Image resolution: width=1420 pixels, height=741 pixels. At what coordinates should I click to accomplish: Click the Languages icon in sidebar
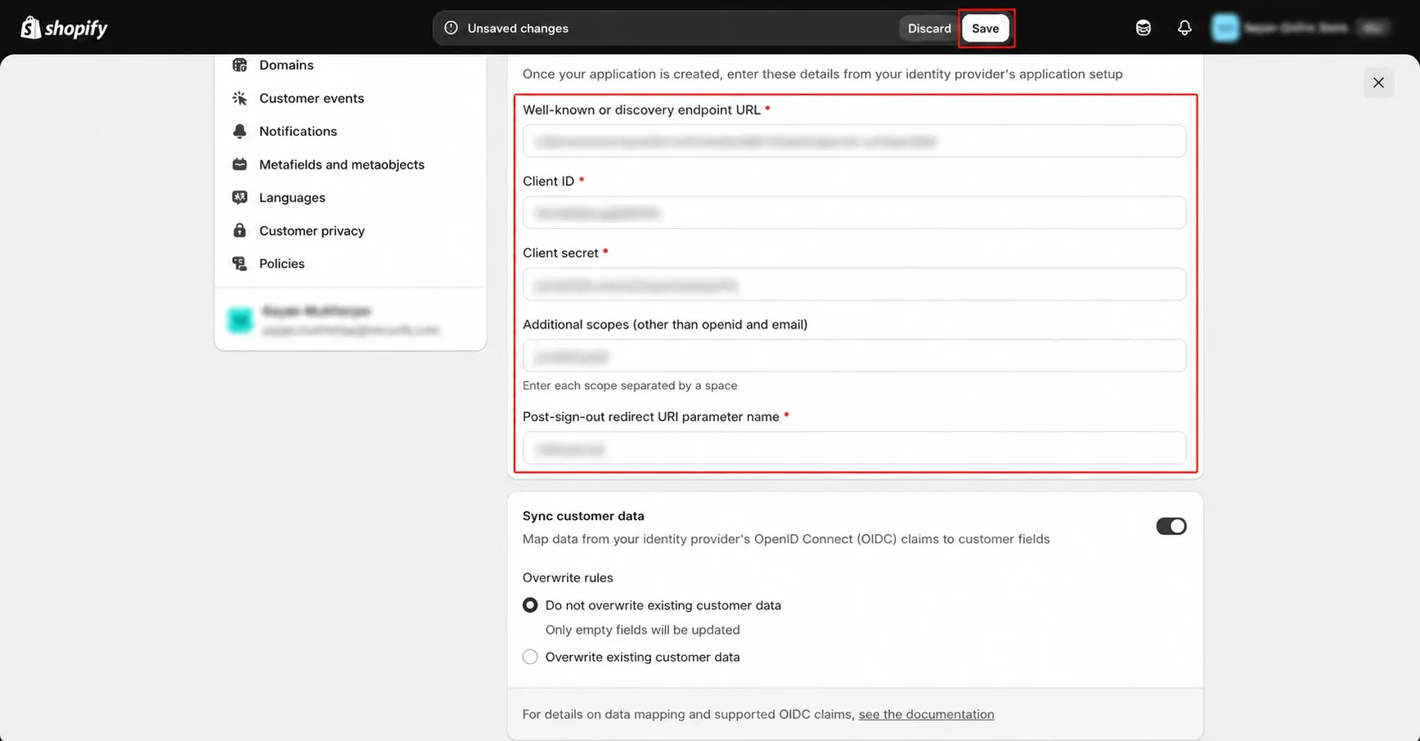click(240, 197)
